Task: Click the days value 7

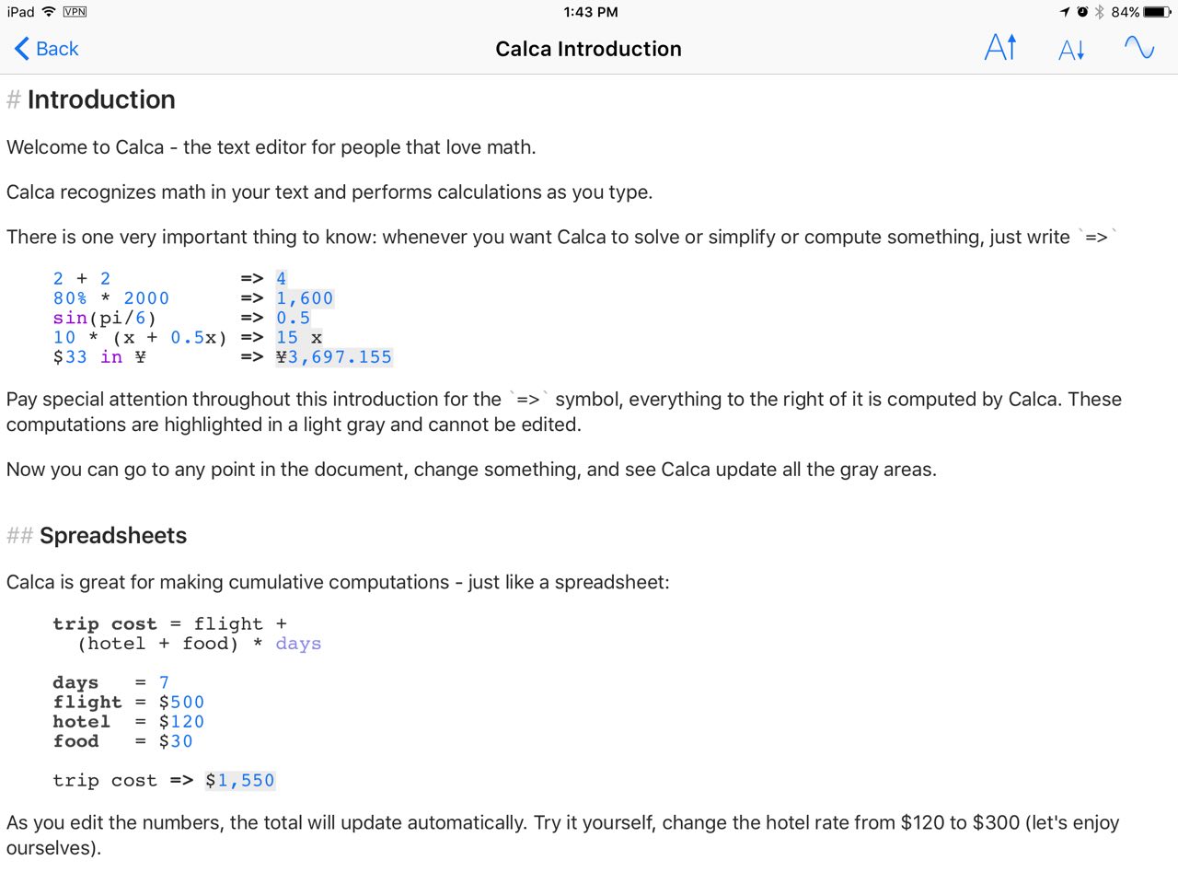Action: click(x=164, y=682)
